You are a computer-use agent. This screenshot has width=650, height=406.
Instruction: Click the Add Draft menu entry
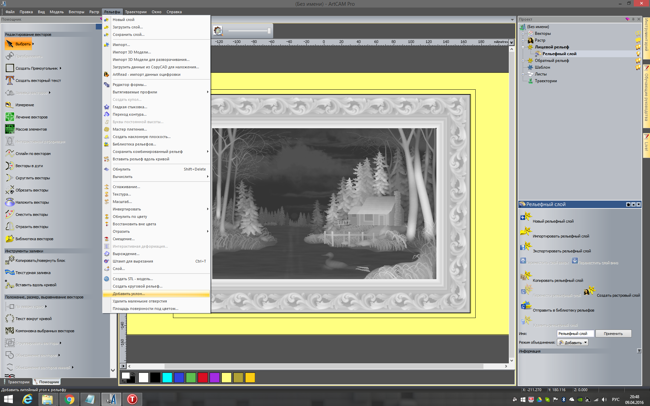(129, 294)
